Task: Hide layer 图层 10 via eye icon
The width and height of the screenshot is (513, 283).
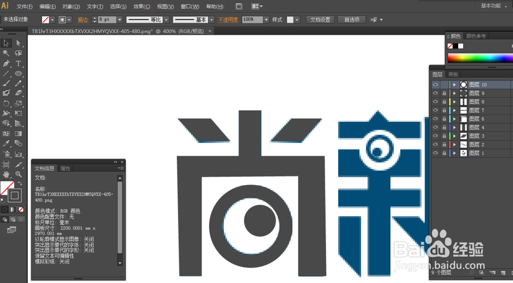Action: point(435,84)
